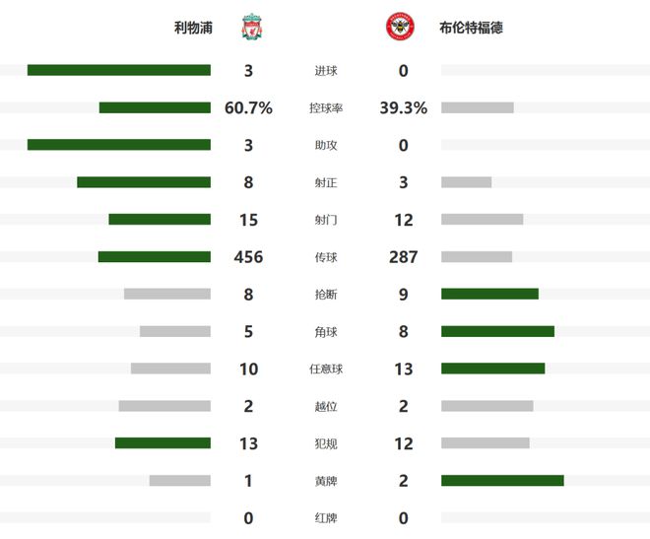Click the Brentford club crest icon
The image size is (650, 539).
click(x=400, y=28)
